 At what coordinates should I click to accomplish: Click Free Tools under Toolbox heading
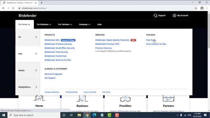(x=151, y=40)
